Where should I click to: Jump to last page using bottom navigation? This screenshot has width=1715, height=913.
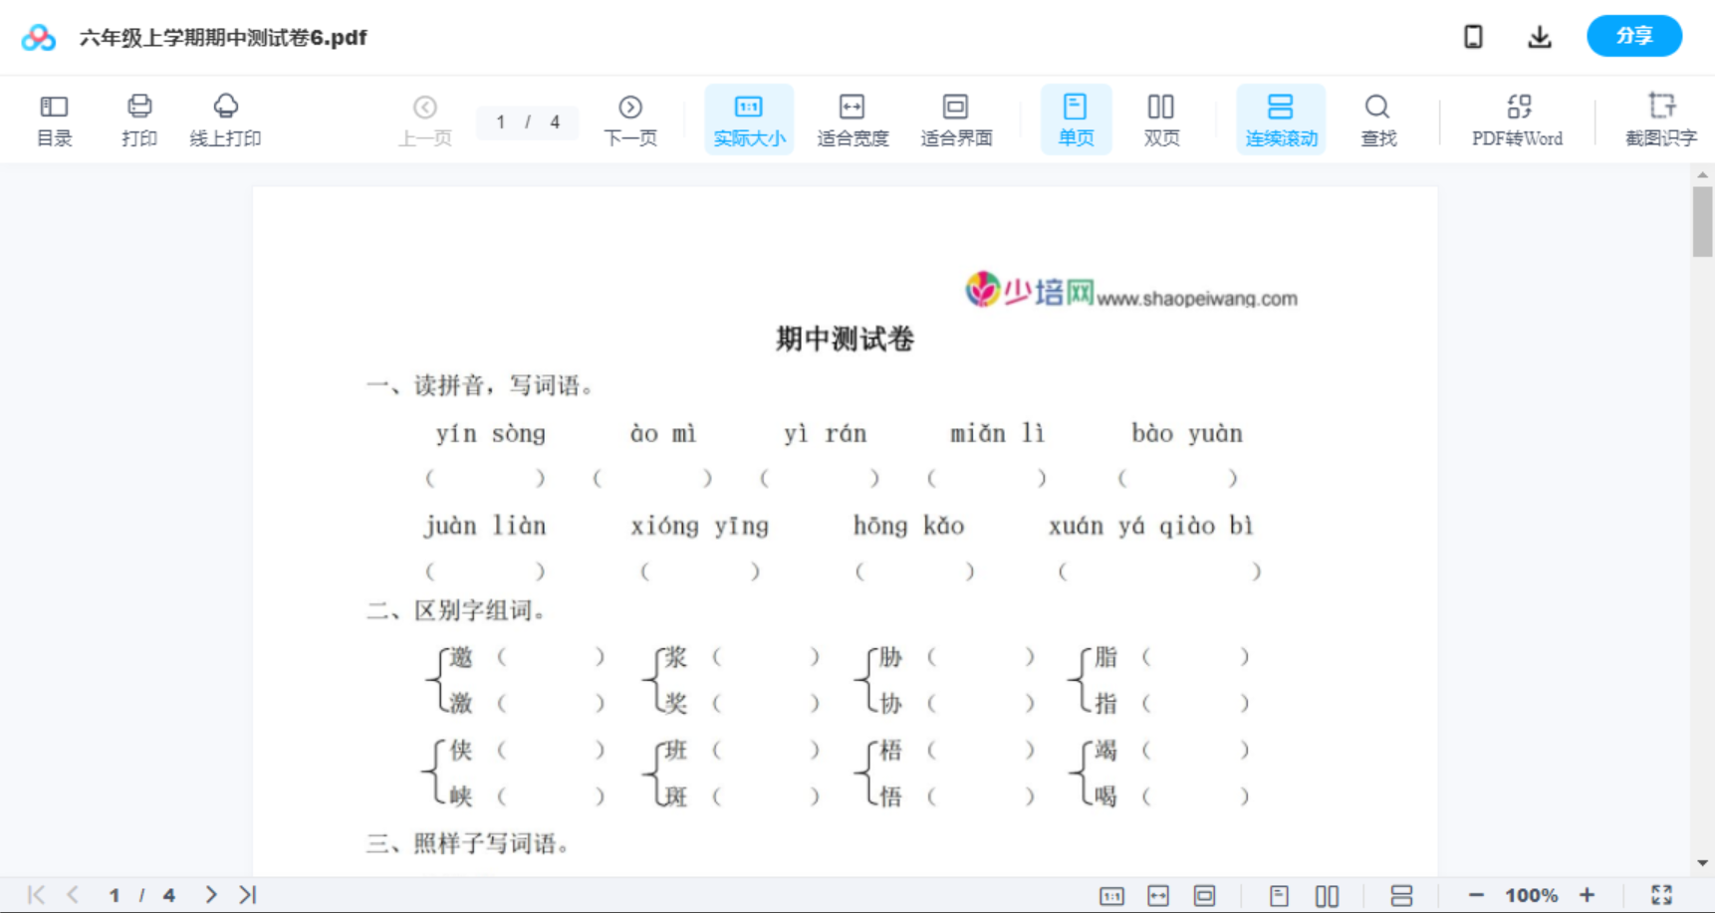point(245,894)
